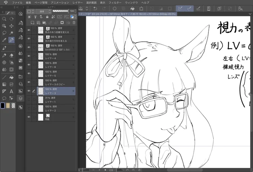Select the Auto select magic wand tool

pos(12,33)
